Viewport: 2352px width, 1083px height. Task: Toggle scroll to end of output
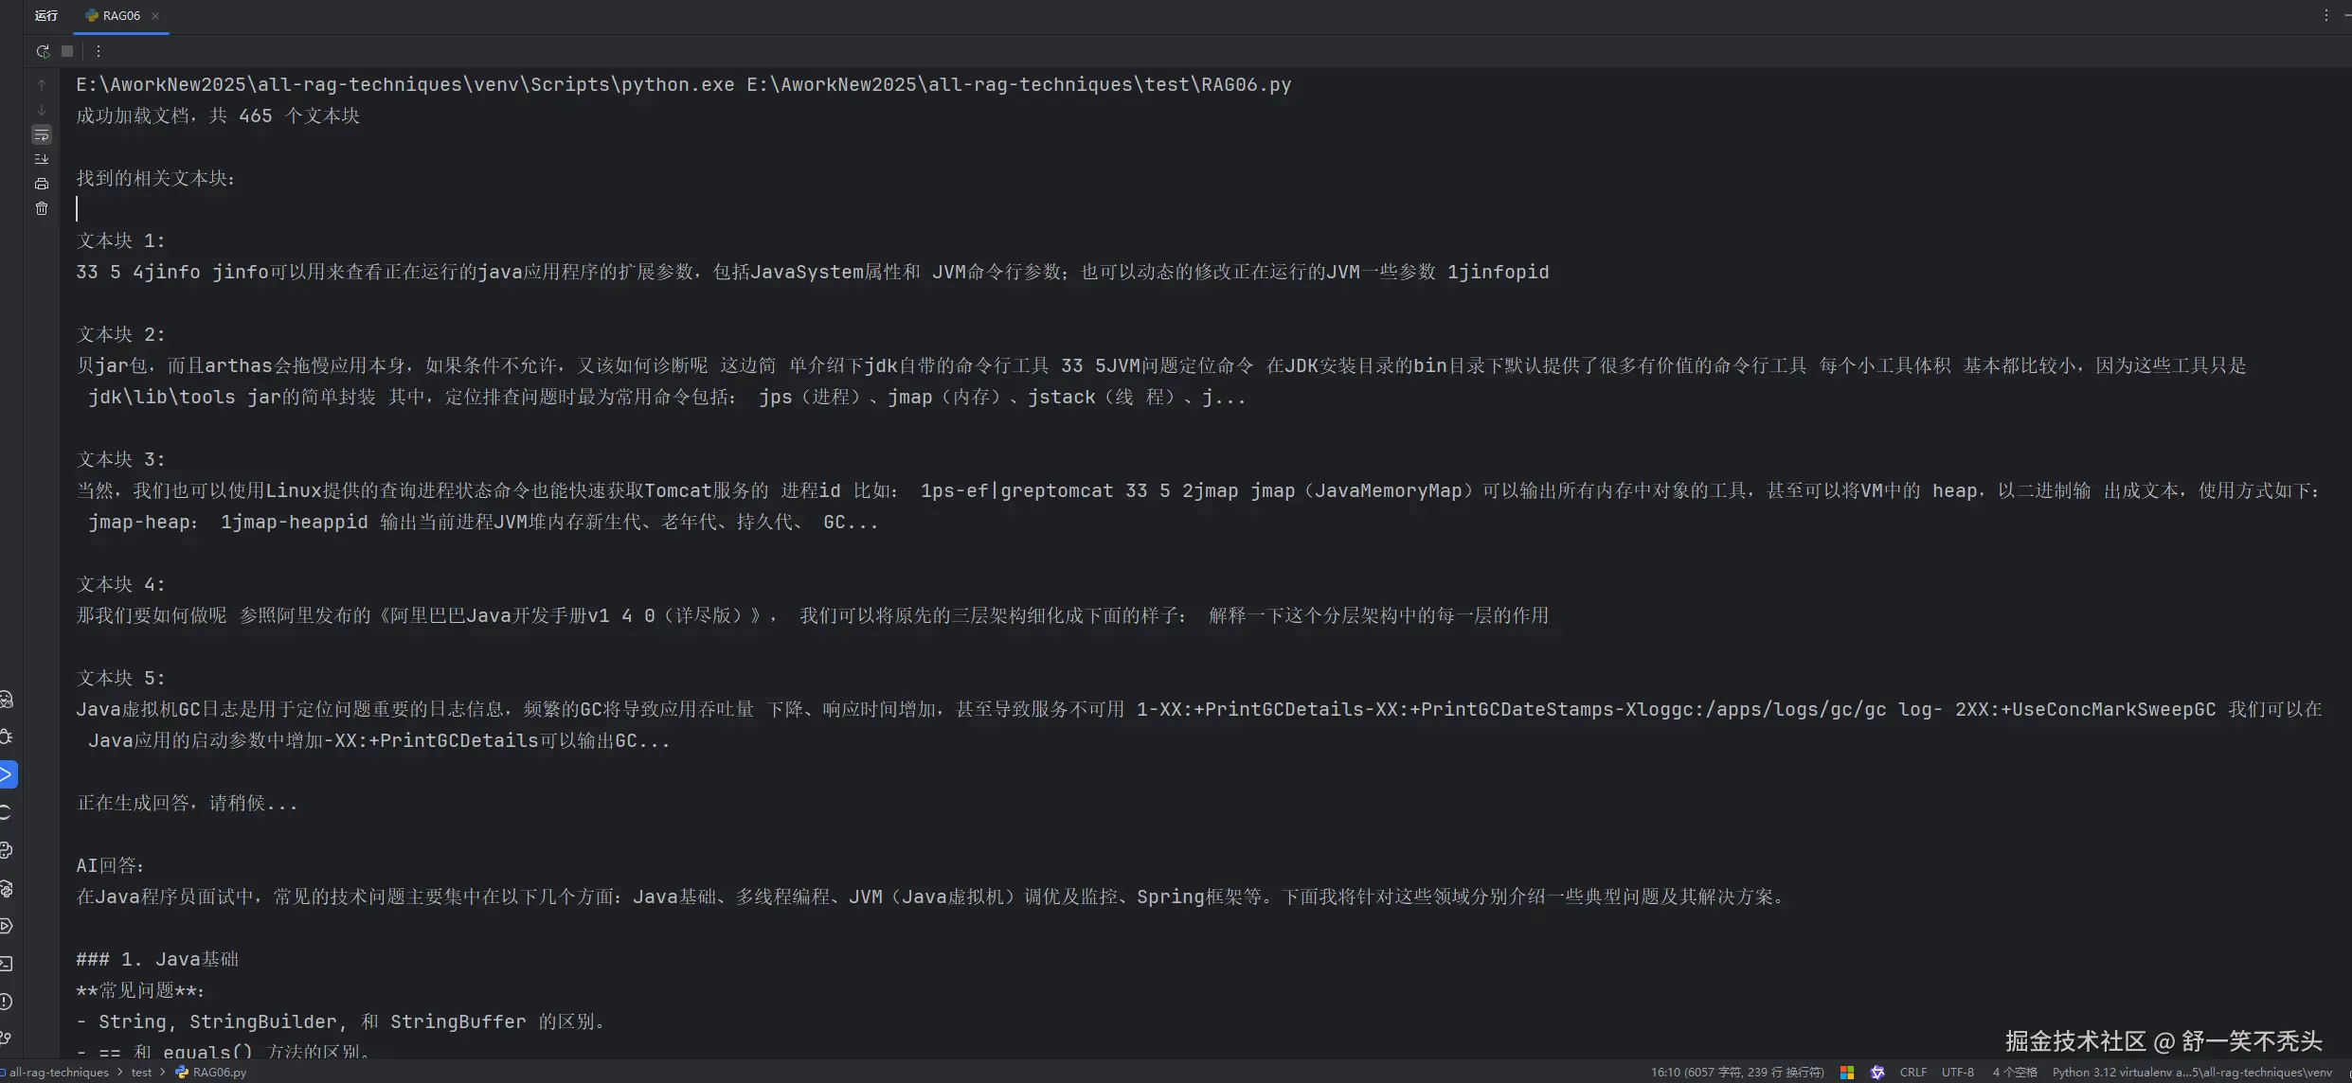pos(42,159)
